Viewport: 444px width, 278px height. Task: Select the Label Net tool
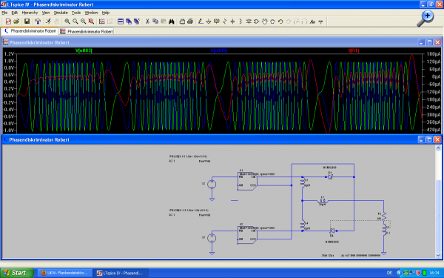tap(217, 21)
